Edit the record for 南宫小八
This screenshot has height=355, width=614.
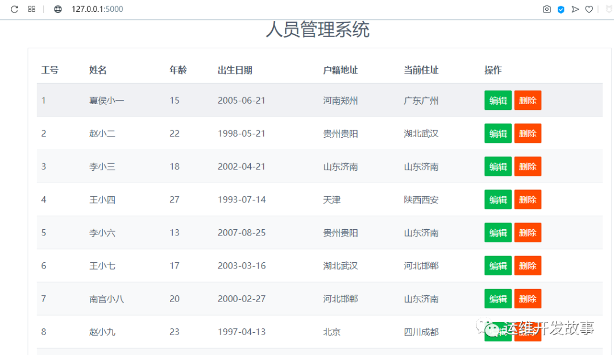(497, 299)
